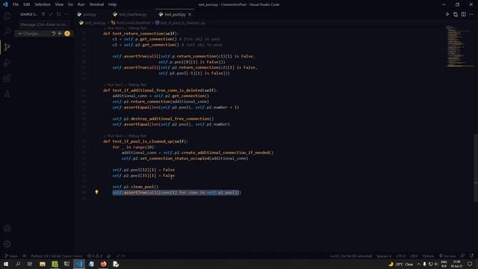Click Go Live in status bar
This screenshot has width=478, height=269.
coord(447,256)
